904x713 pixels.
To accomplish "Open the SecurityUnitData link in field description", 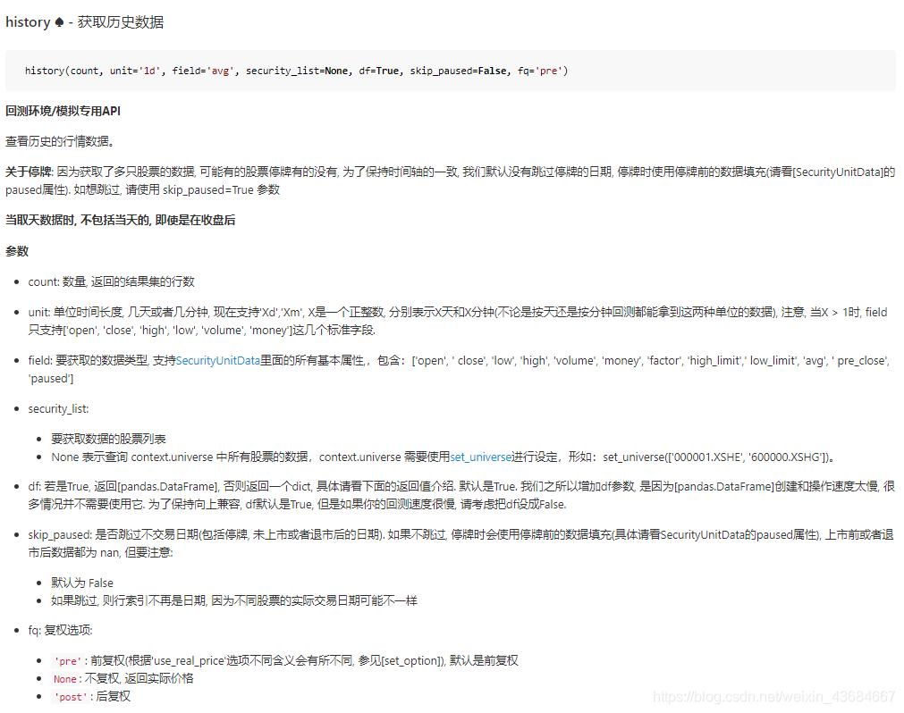I will 218,361.
